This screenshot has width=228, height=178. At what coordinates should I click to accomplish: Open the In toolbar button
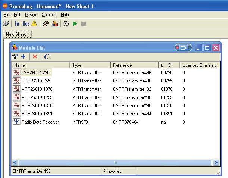pyautogui.click(x=17, y=24)
